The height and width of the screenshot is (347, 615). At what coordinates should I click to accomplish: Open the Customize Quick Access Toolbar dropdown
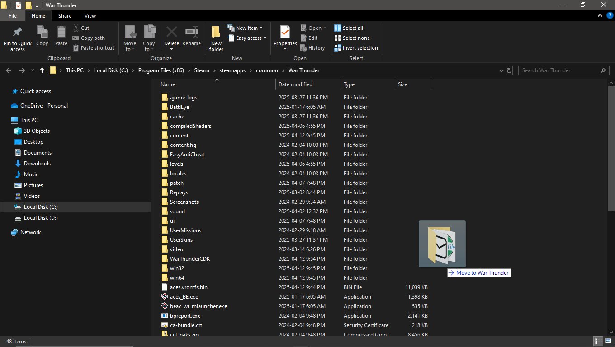[x=37, y=5]
